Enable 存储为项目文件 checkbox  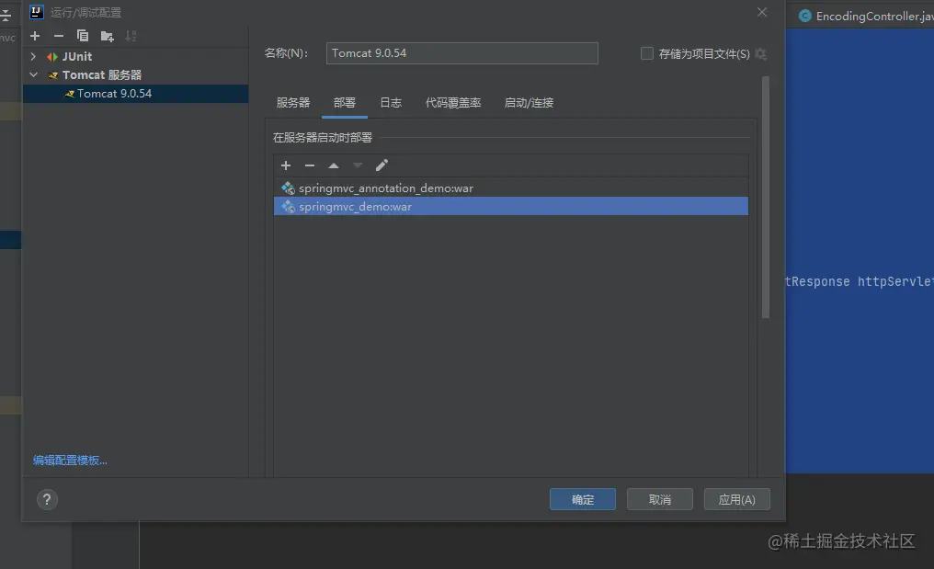(x=647, y=53)
